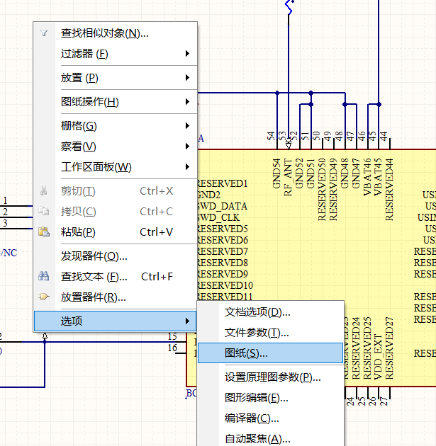Viewport: 436px width, 446px height.
Task: Click the RESERVED27 pin label
Action: [x=389, y=348]
